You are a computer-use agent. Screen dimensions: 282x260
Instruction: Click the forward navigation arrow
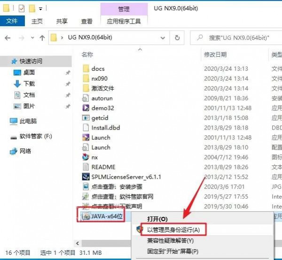click(22, 38)
